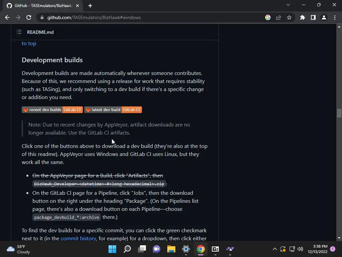Show hidden system tray icons
This screenshot has height=257, width=342.
click(275, 249)
